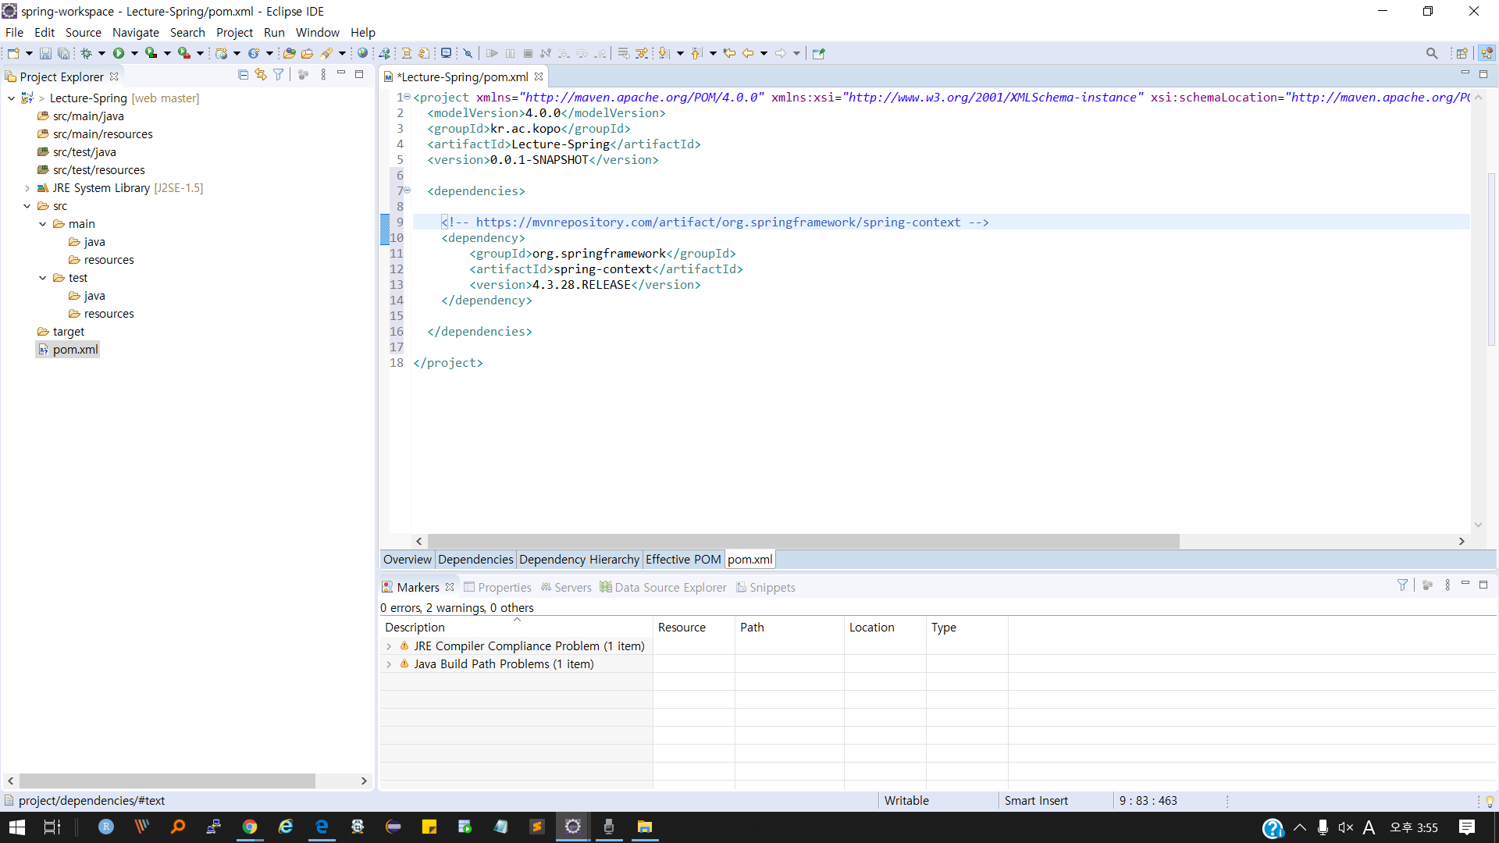The height and width of the screenshot is (843, 1499).
Task: Click the Open Perspective icon
Action: pyautogui.click(x=1462, y=53)
